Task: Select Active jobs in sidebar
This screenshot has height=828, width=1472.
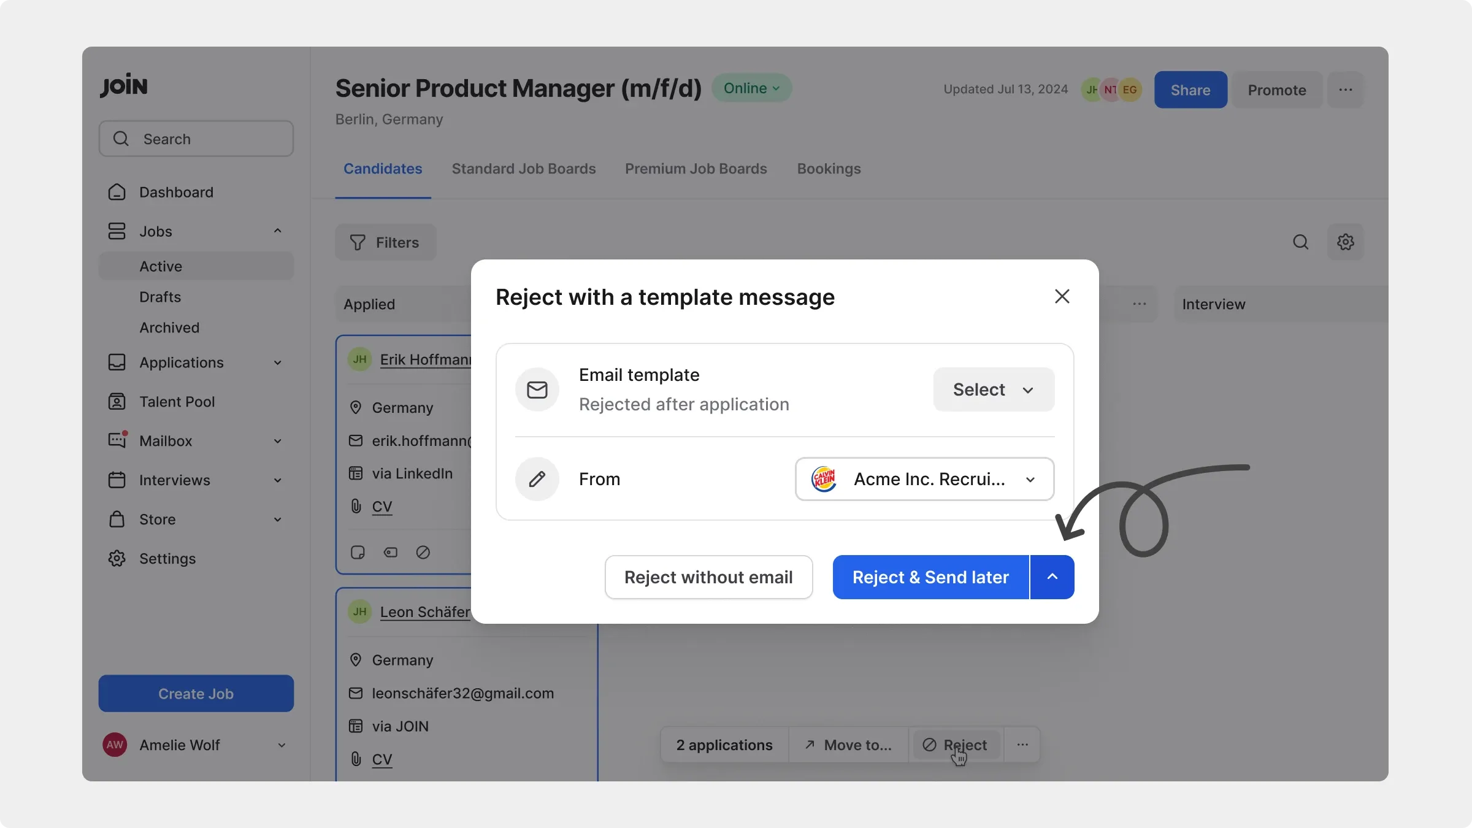Action: 196,266
